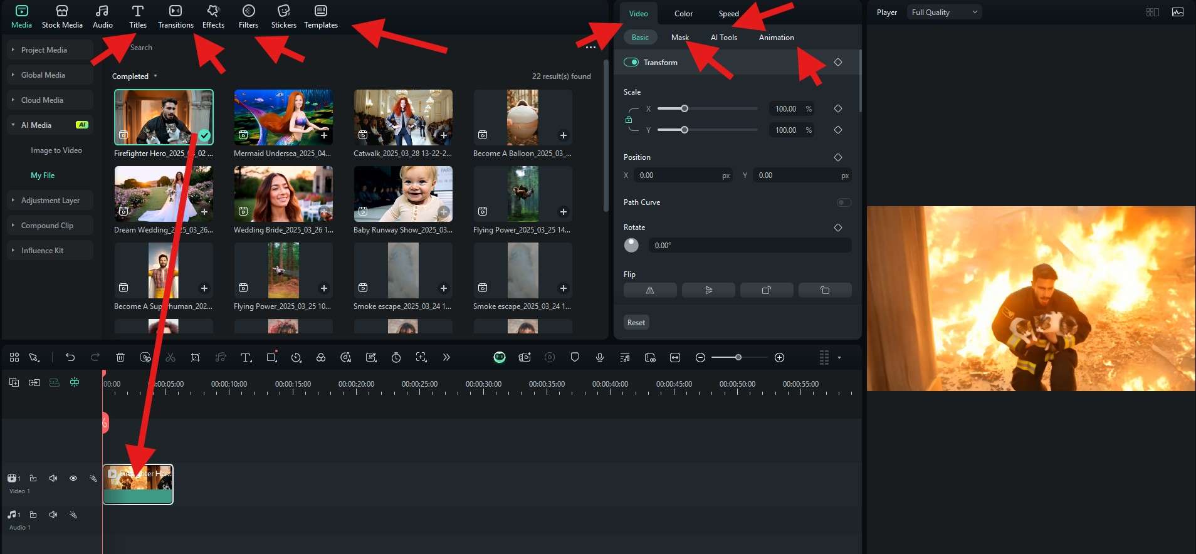Click the marker shield icon in toolbar
1196x554 pixels.
click(x=575, y=357)
